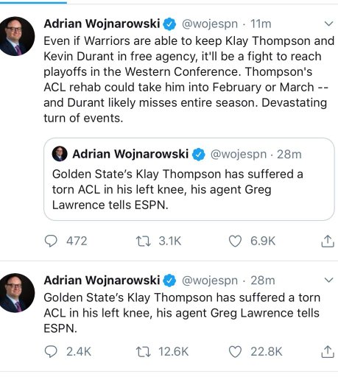Click the @wojespn handle in the quoted tweet
This screenshot has width=338, height=377.
click(x=239, y=155)
